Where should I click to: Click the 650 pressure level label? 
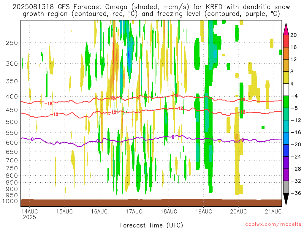click(12, 152)
